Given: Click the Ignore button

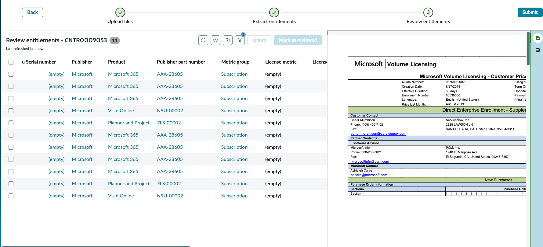Looking at the screenshot, I should (x=259, y=40).
